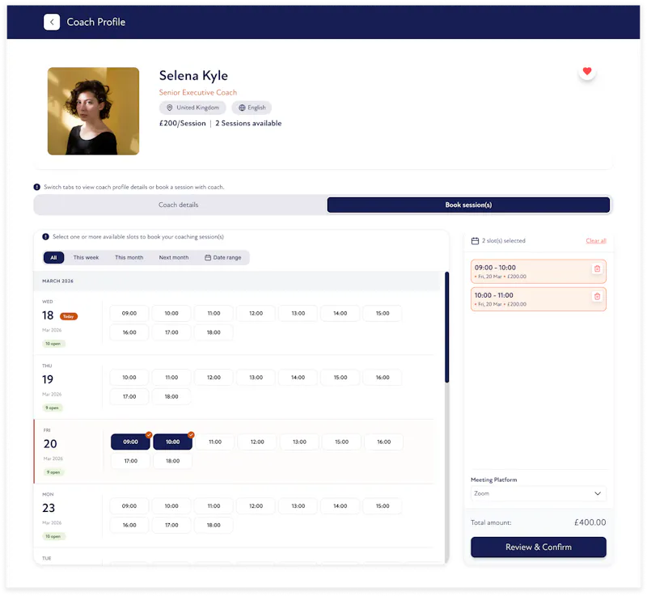Select 14:00 slot on Wed 18
The height and width of the screenshot is (596, 647).
click(x=340, y=314)
